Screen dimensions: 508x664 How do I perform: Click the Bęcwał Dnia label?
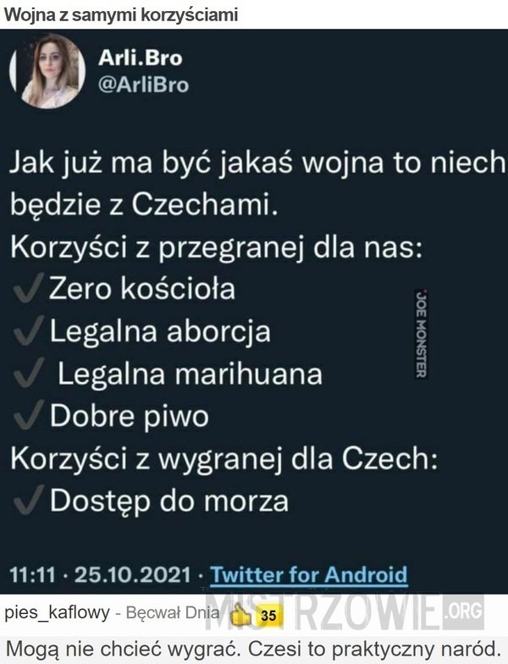(x=173, y=613)
